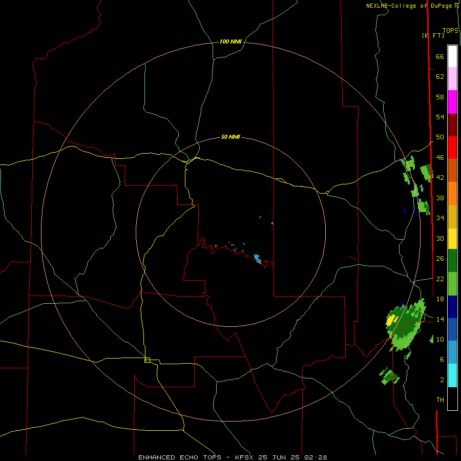Click the legend value 26

pyautogui.click(x=440, y=259)
